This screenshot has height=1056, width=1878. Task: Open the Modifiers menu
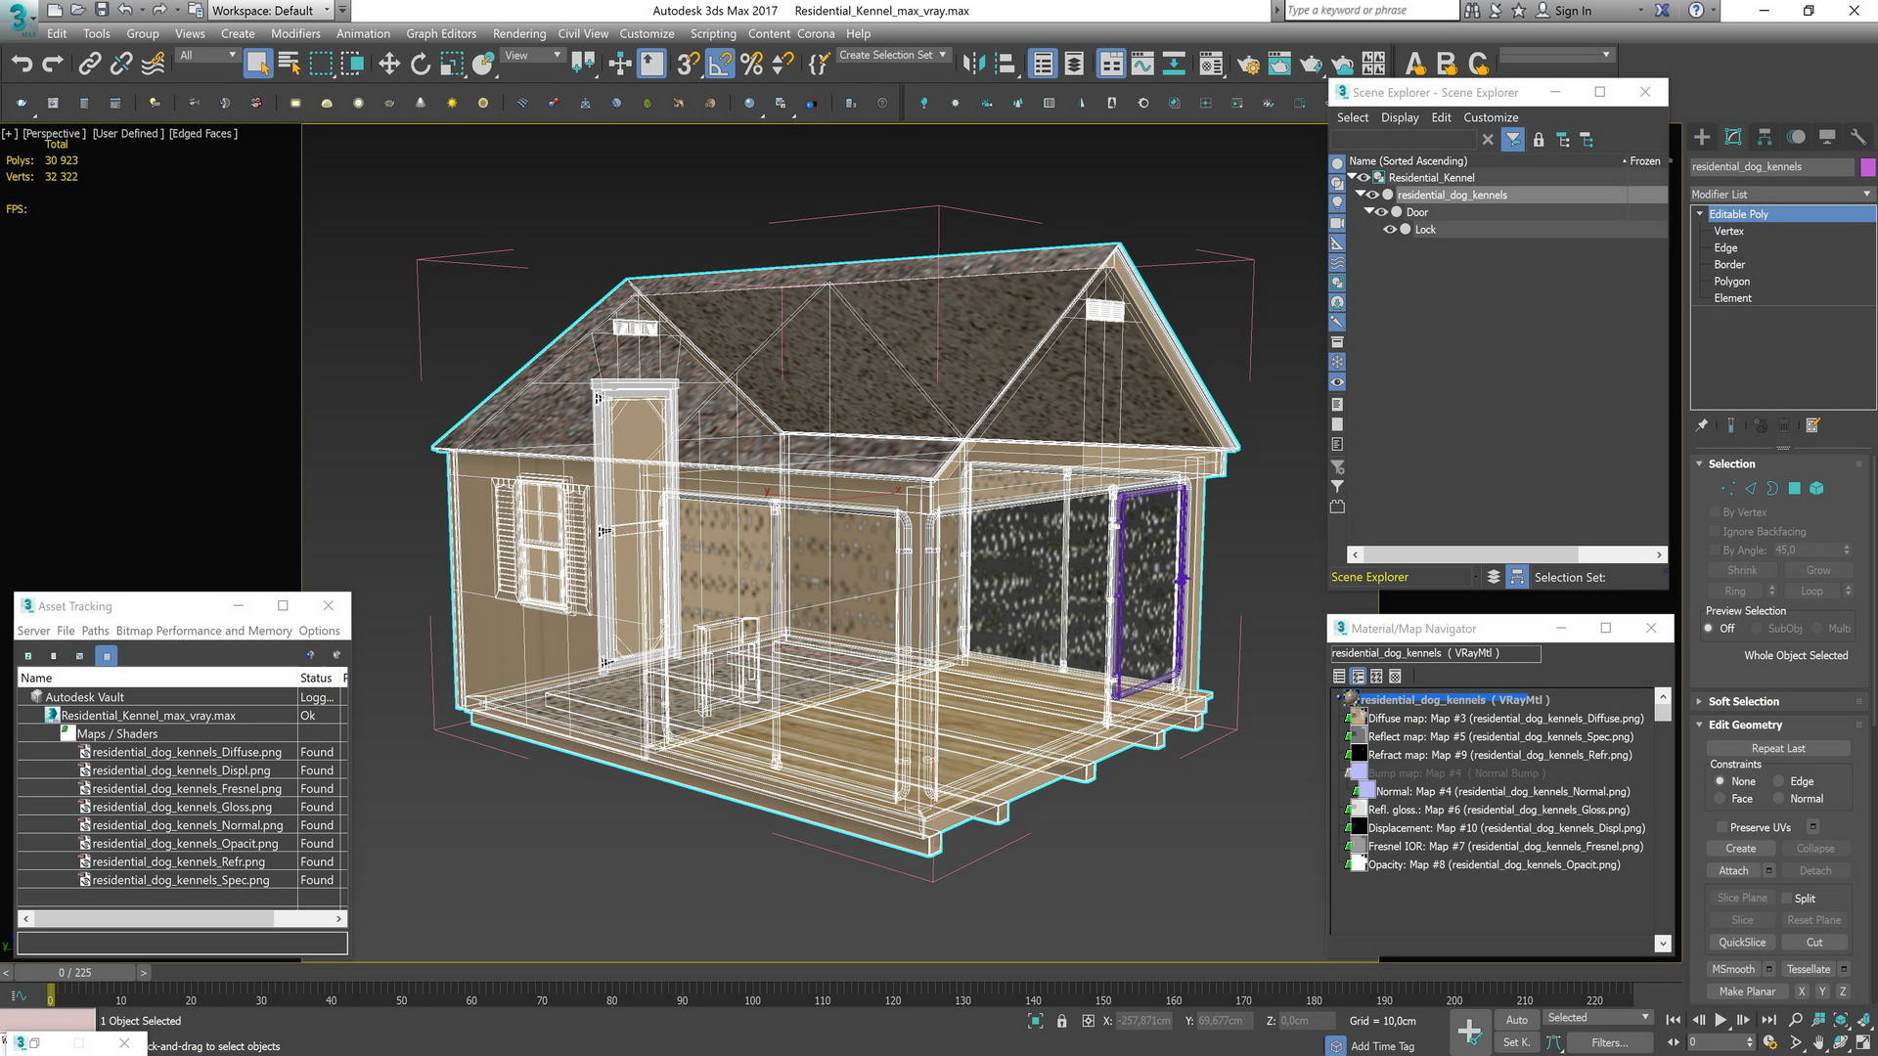click(x=294, y=33)
